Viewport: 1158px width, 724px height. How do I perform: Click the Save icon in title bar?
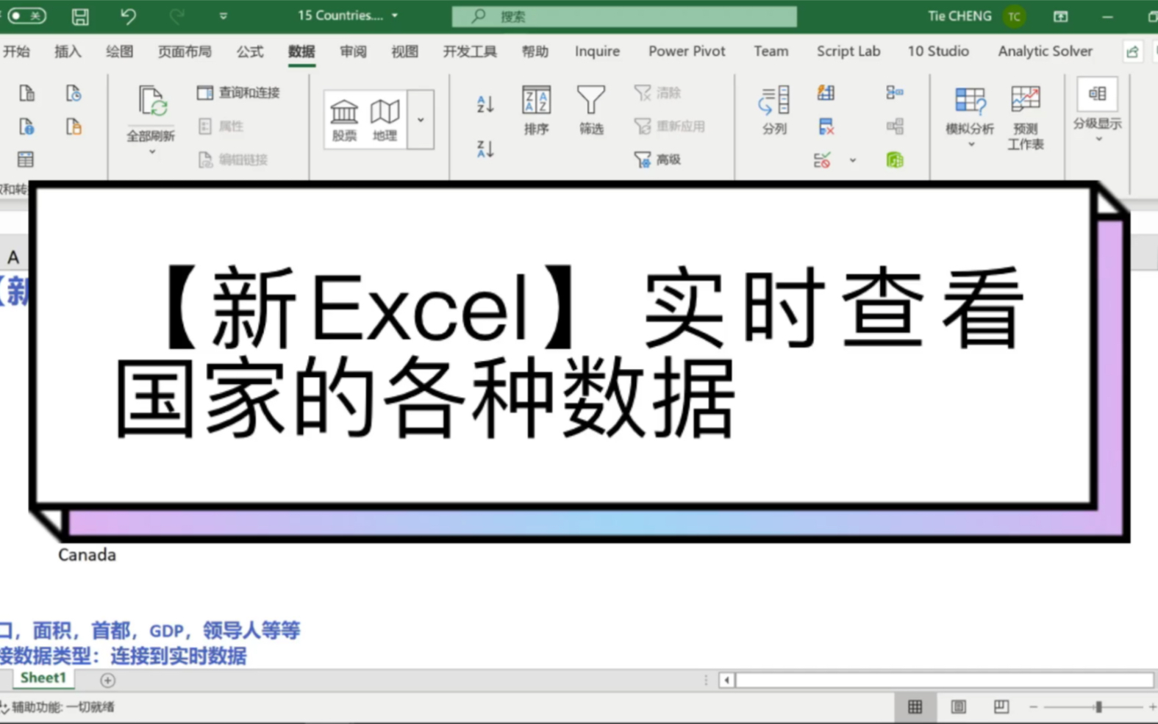pos(79,15)
